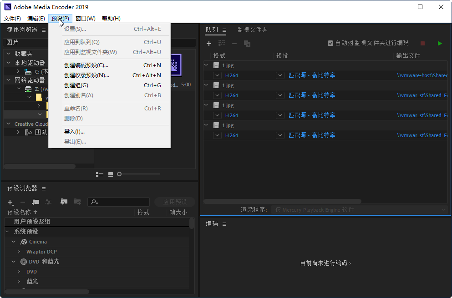452x298 pixels.
Task: Collapse the 收藏夹 tree node
Action: pos(8,54)
